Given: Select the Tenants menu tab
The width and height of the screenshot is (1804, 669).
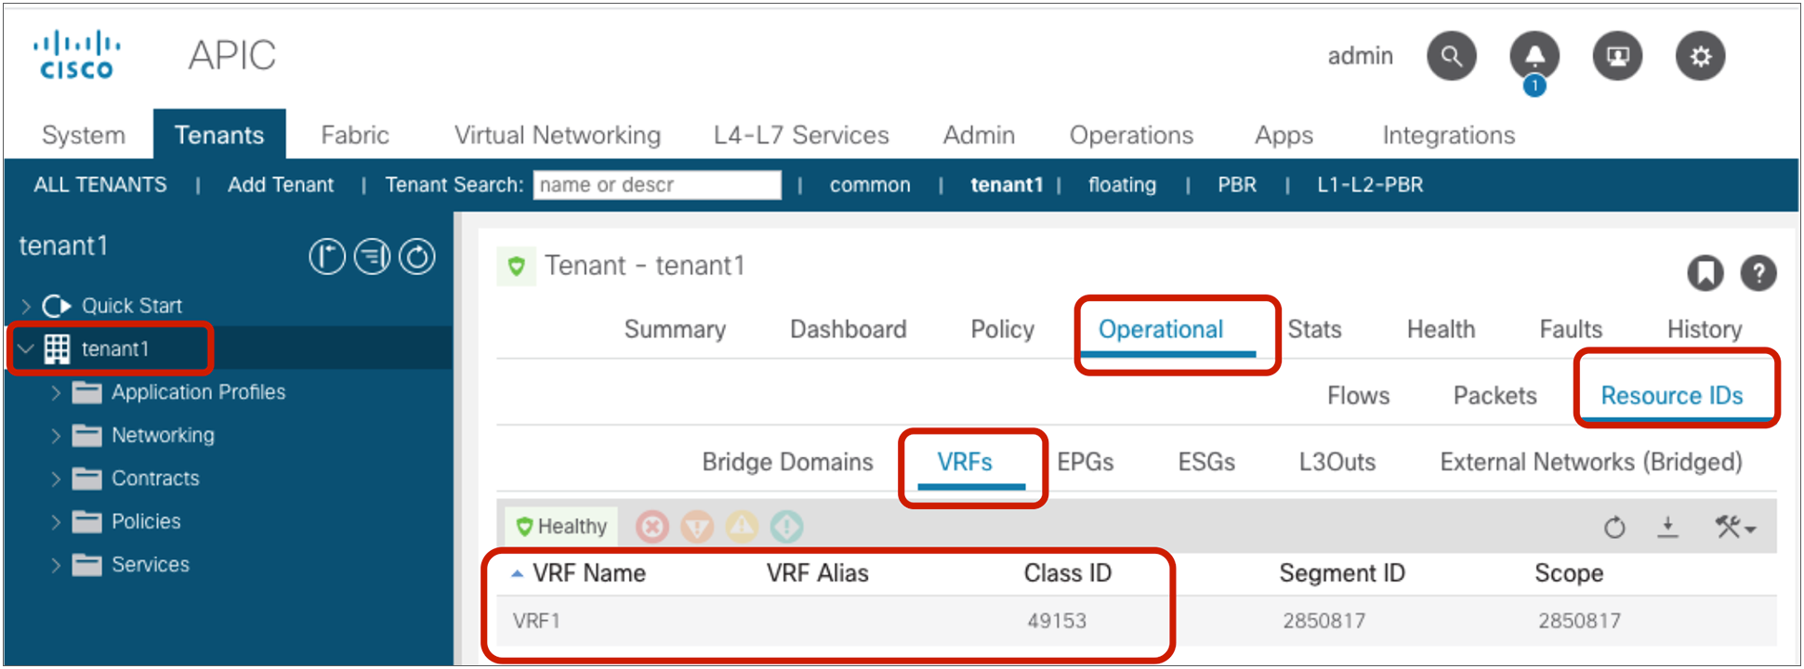Looking at the screenshot, I should [x=219, y=136].
